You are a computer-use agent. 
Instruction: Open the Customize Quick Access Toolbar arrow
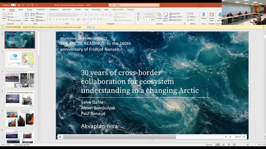[x=36, y=5]
